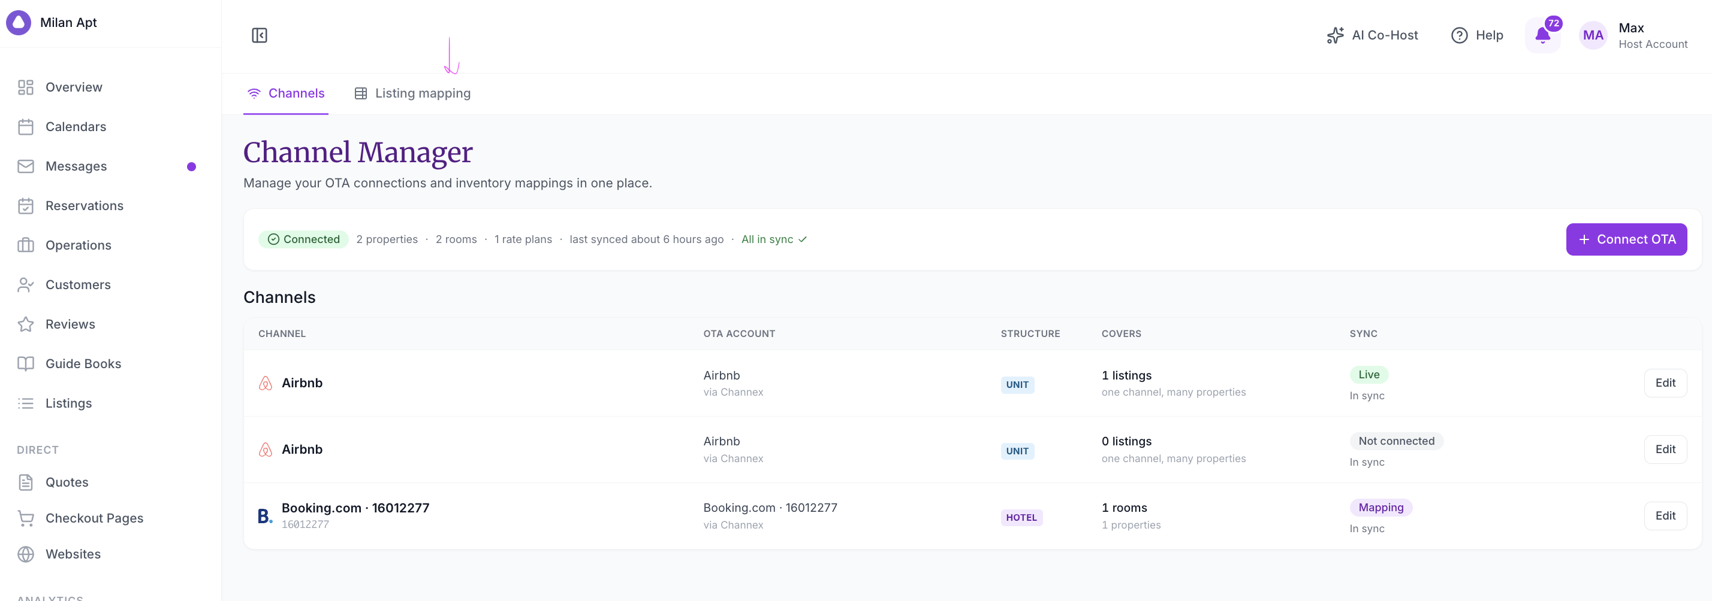This screenshot has width=1712, height=601.
Task: Collapse the sidebar with the panel icon
Action: (259, 35)
